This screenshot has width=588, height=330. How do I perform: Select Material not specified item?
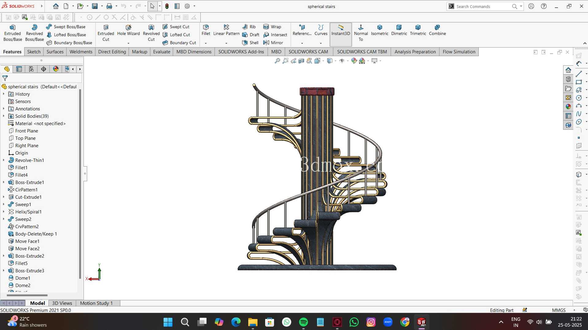click(37, 123)
